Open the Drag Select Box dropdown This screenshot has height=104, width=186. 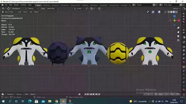[53, 8]
